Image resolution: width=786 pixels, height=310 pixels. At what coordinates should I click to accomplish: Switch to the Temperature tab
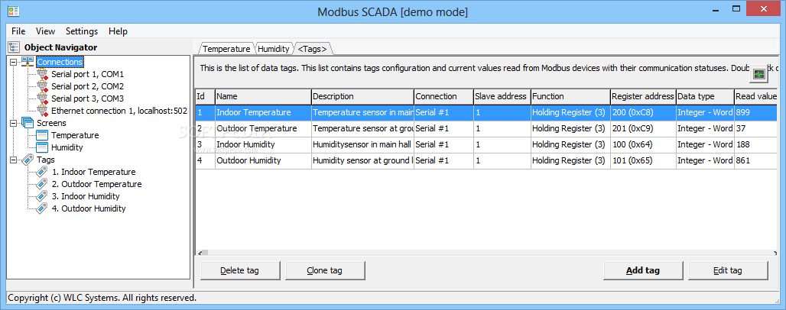(x=226, y=49)
